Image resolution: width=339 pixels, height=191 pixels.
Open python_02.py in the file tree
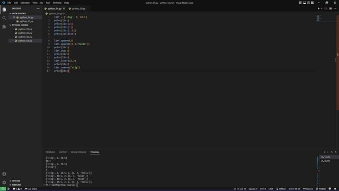pos(25,33)
